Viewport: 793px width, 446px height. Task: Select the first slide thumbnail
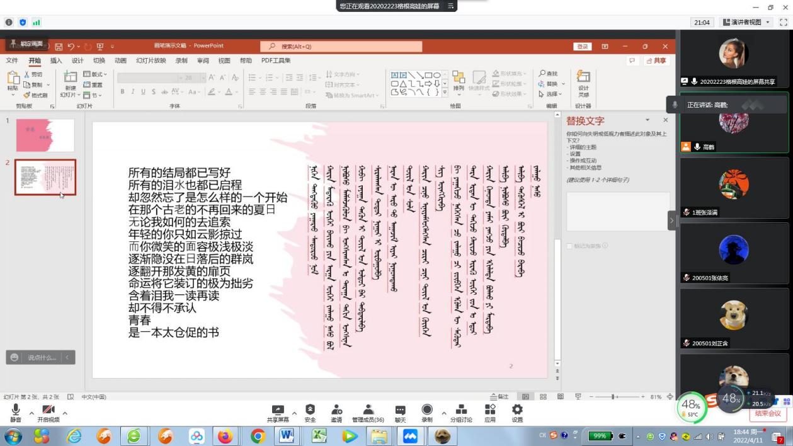click(x=45, y=135)
